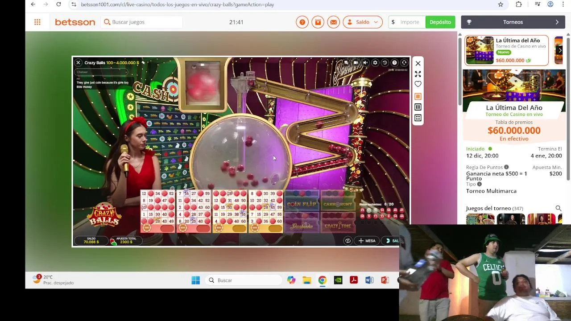Click the + MESA button

[x=366, y=241]
